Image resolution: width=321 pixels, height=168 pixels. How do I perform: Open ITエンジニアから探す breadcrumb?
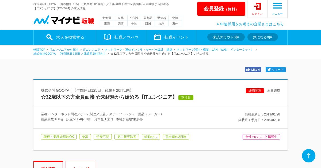(x=64, y=50)
